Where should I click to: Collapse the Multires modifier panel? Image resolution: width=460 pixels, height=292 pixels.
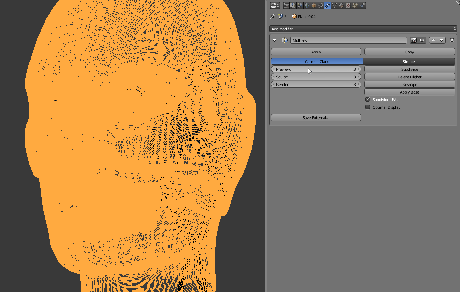pyautogui.click(x=275, y=40)
